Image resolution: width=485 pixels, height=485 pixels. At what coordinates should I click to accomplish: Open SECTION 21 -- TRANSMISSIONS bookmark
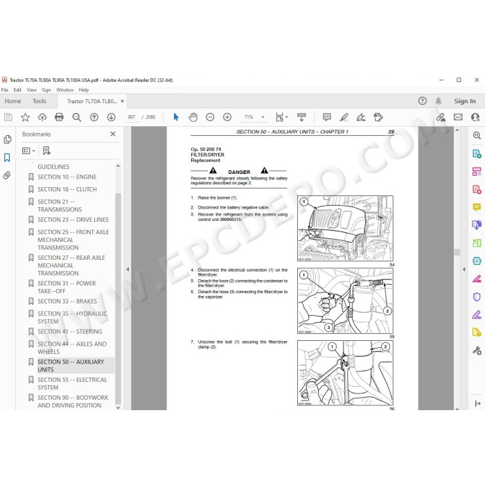(x=60, y=206)
